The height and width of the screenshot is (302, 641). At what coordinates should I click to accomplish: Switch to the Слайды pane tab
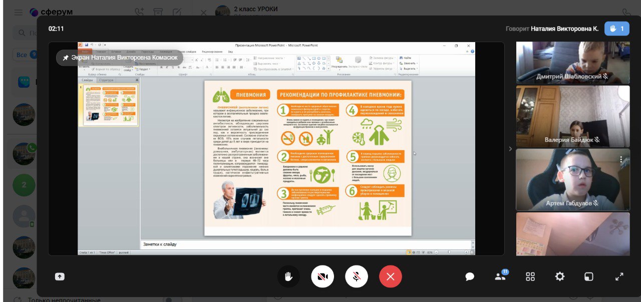87,80
